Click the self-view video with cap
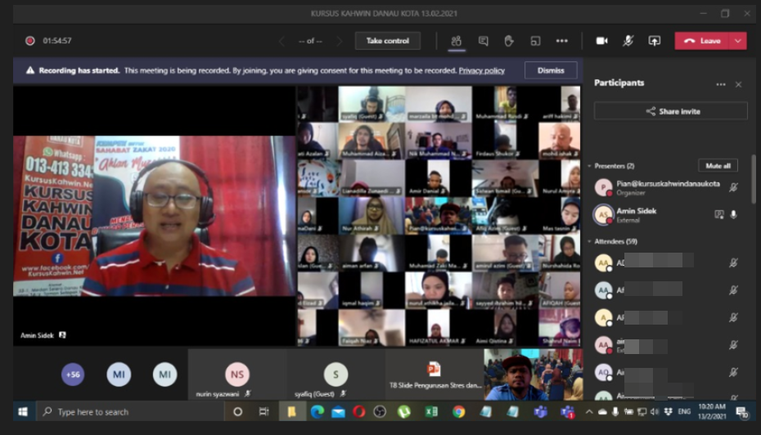The height and width of the screenshot is (435, 761). 533,374
